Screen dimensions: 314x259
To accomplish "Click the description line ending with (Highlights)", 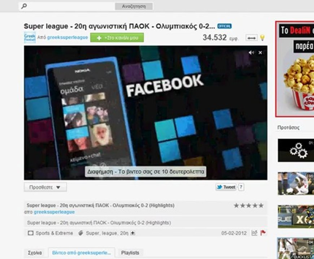I will (99, 223).
